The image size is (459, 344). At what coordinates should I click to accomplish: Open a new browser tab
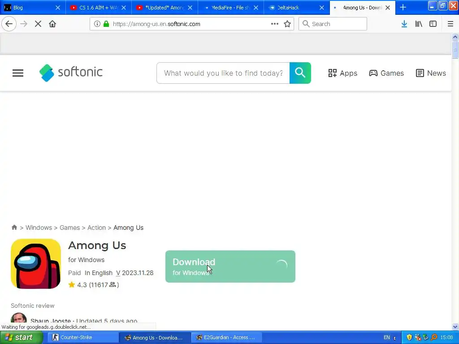[403, 8]
